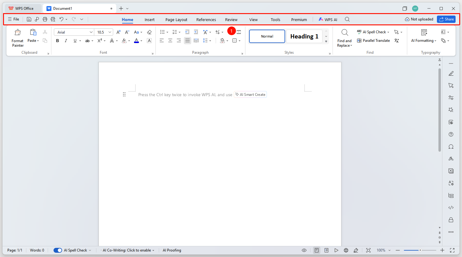Open the font name dropdown showing Arial
The width and height of the screenshot is (462, 257).
tap(74, 32)
